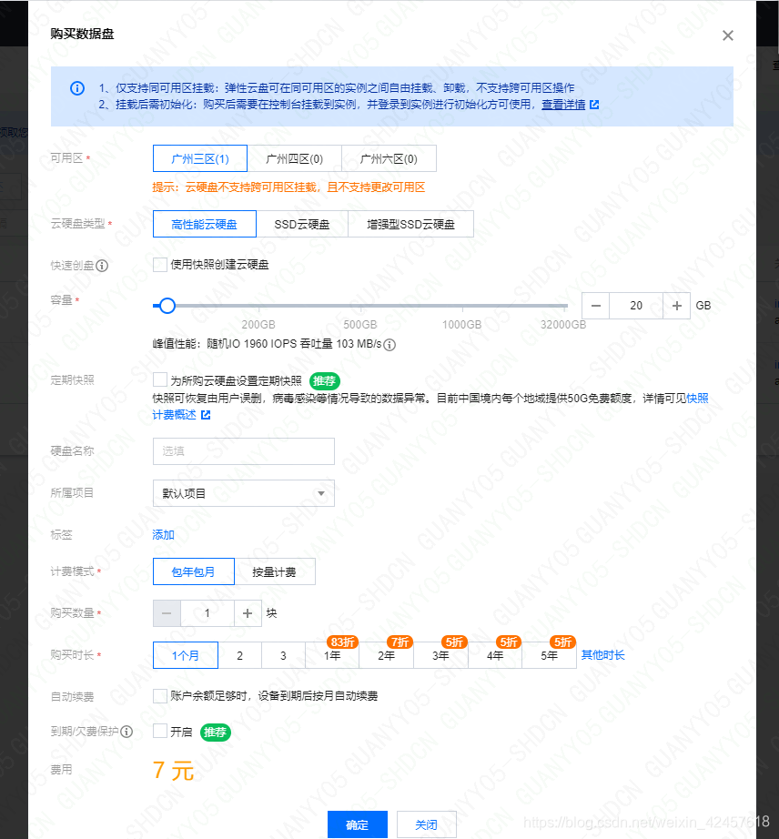The image size is (779, 839).
Task: Click the capacity slider handle
Action: pos(167,306)
